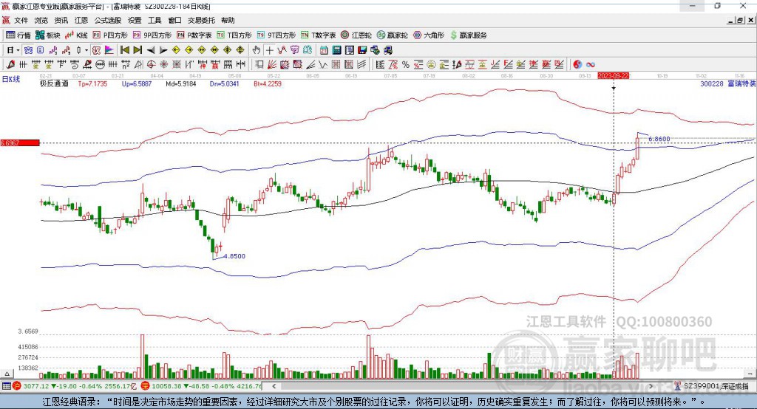
Task: Select the circled crosshair target tool
Action: pos(151,65)
